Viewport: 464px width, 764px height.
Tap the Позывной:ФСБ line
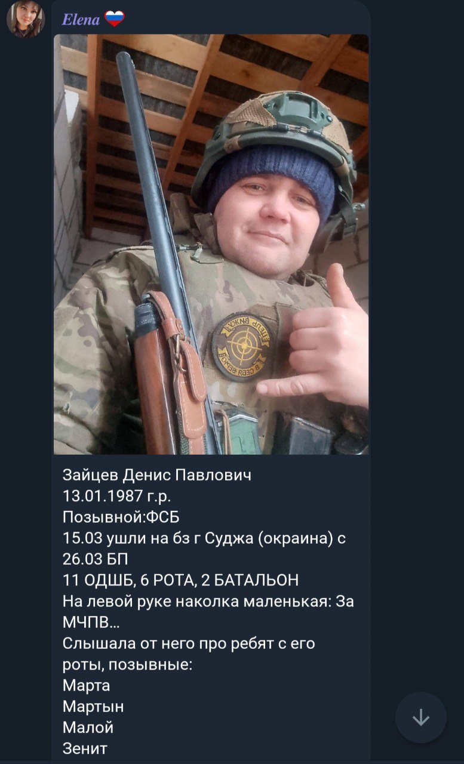click(121, 517)
